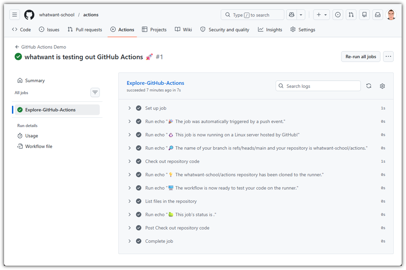Expand the push event echo step
The image size is (406, 270).
pos(130,122)
